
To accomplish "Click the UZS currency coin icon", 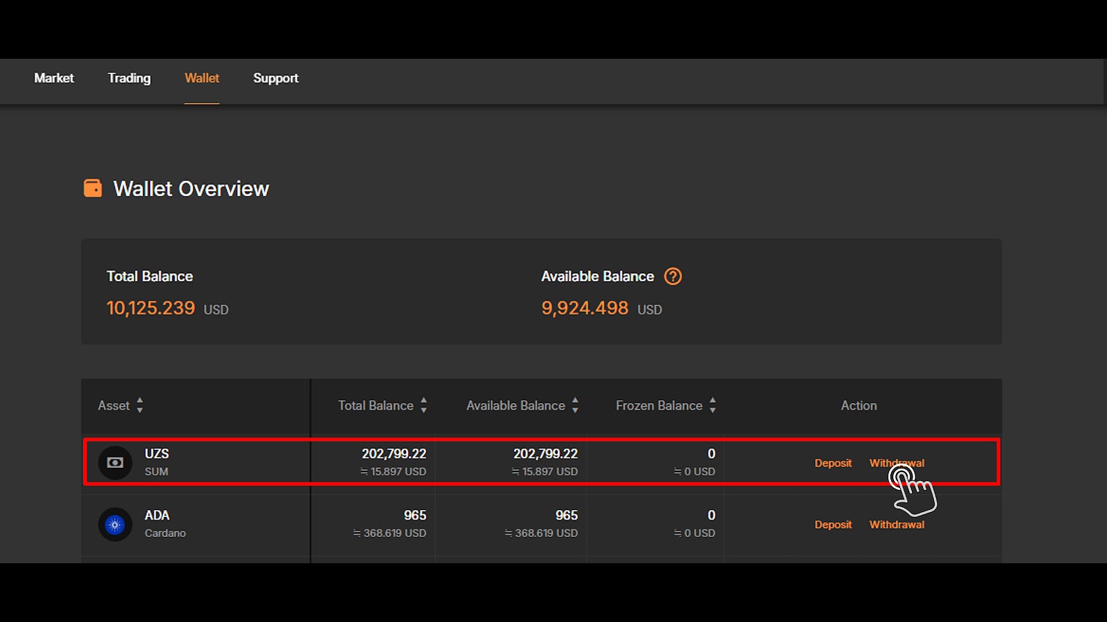I will coord(115,462).
